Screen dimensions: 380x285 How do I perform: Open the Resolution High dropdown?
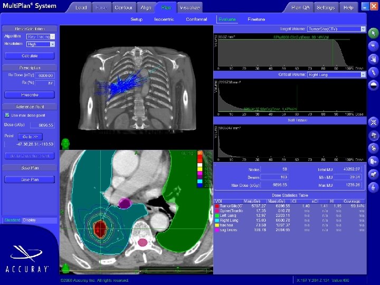[41, 44]
